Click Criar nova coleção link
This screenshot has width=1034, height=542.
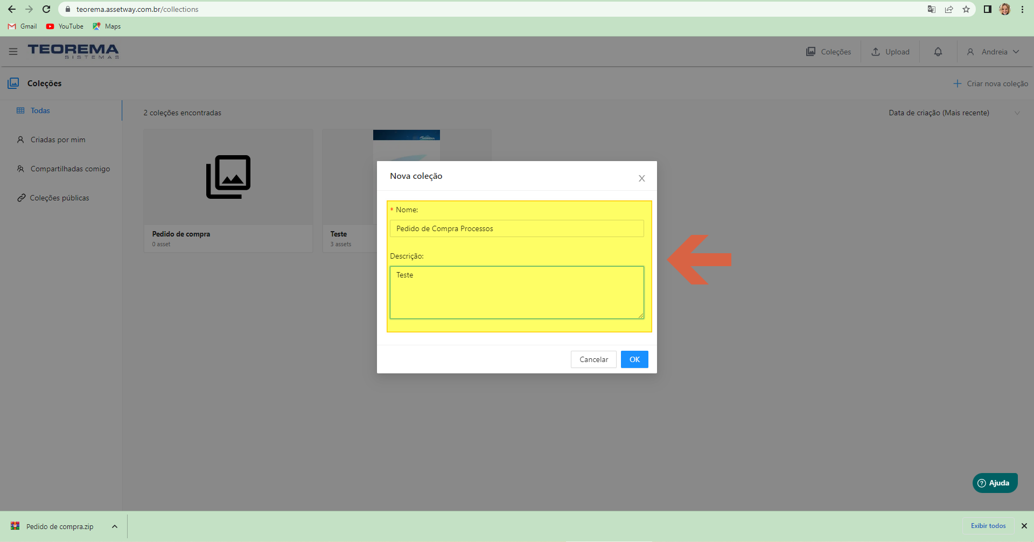coord(990,84)
